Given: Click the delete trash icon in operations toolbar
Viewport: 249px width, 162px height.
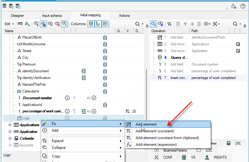Looking at the screenshot, I should click(x=178, y=24).
